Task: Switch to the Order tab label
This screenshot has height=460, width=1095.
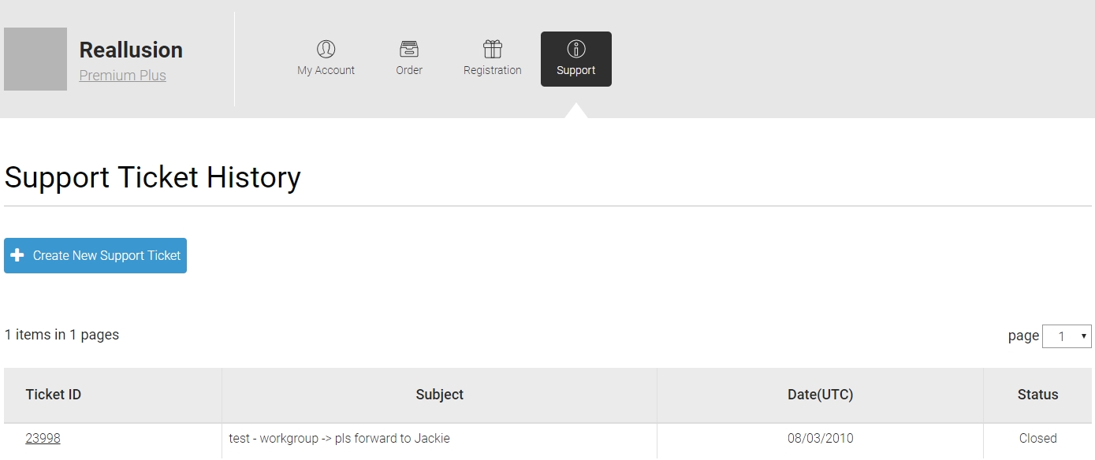Action: point(409,70)
